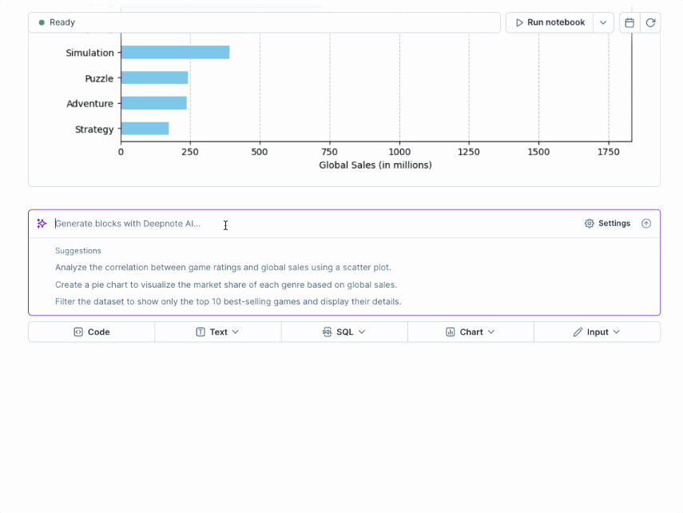Click the Deepnote AI sparkle icon
The height and width of the screenshot is (513, 683).
click(x=42, y=224)
